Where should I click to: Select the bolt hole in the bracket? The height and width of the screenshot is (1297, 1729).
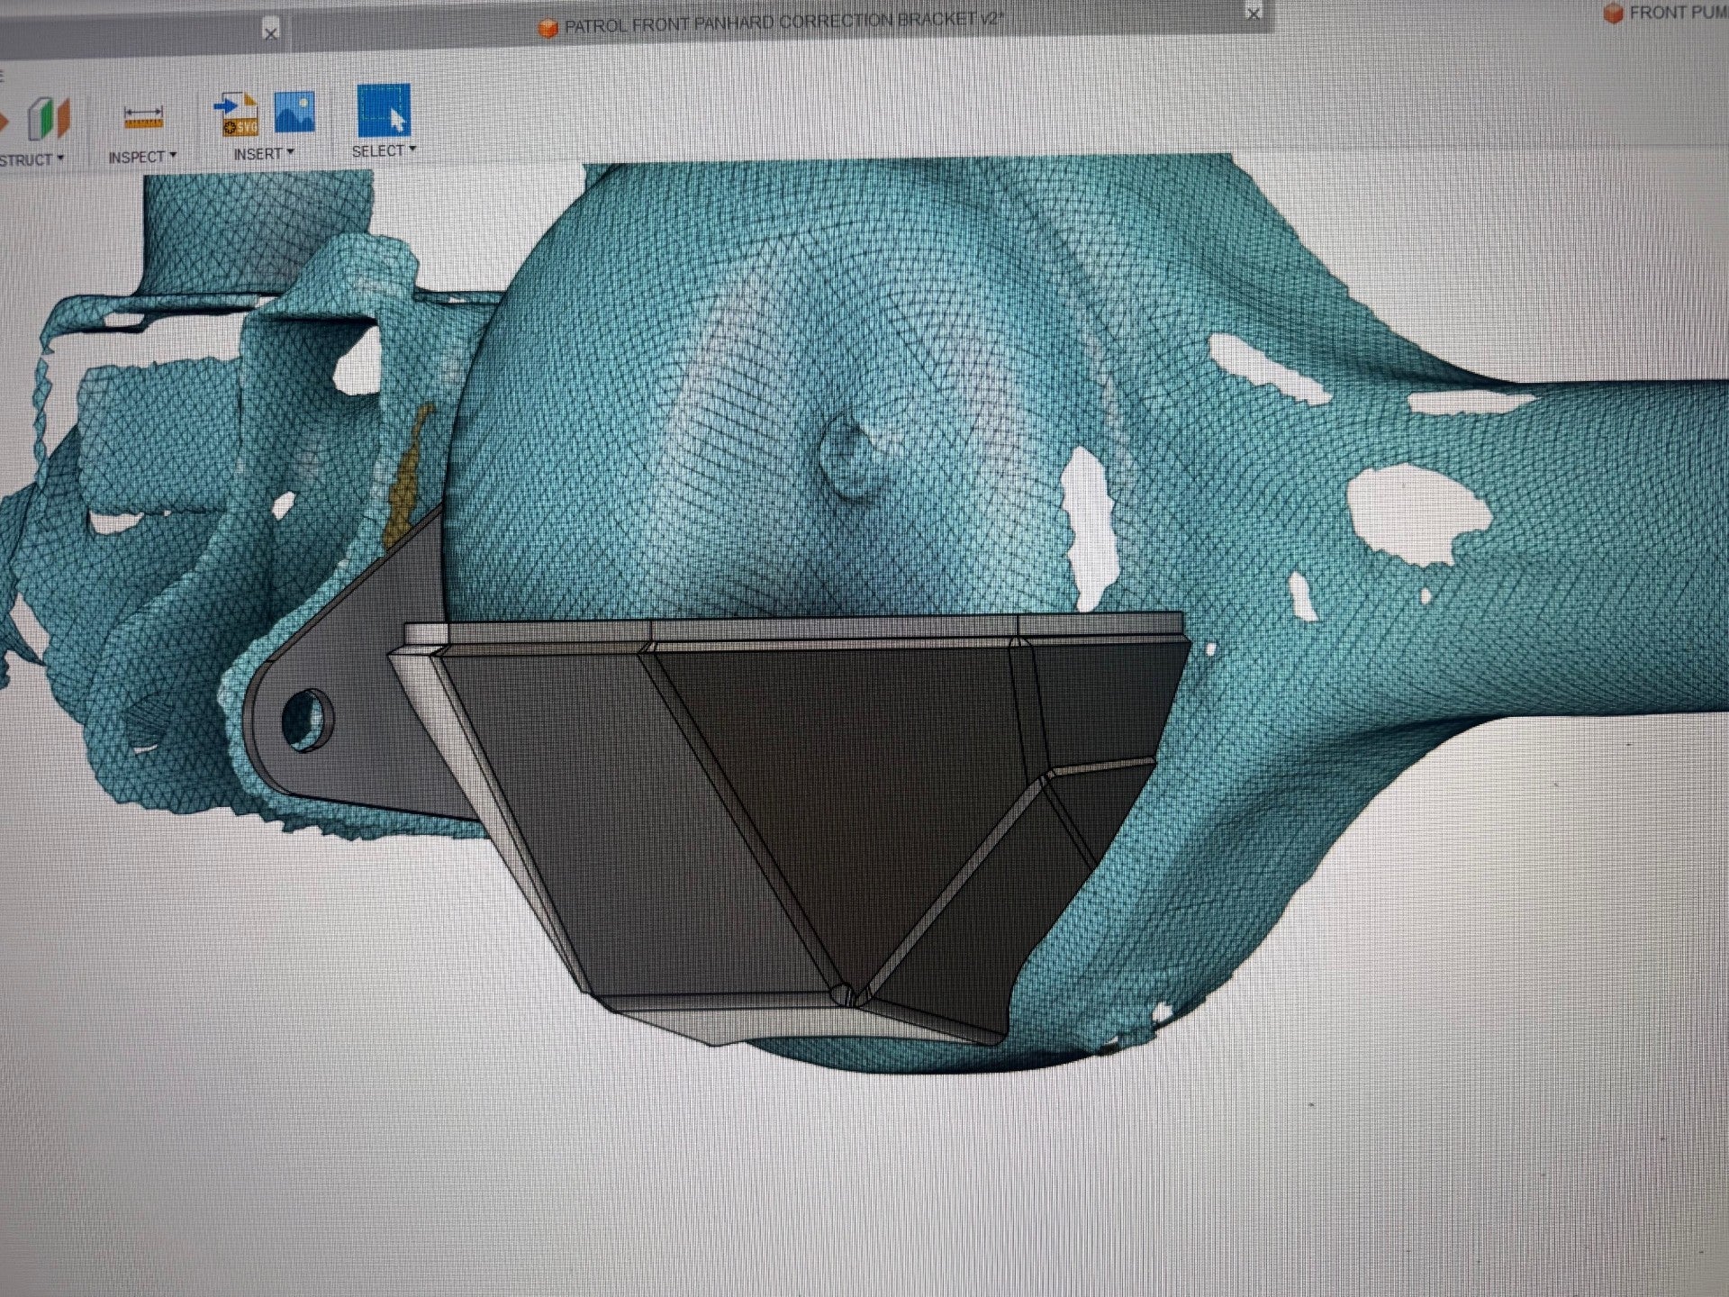coord(306,719)
